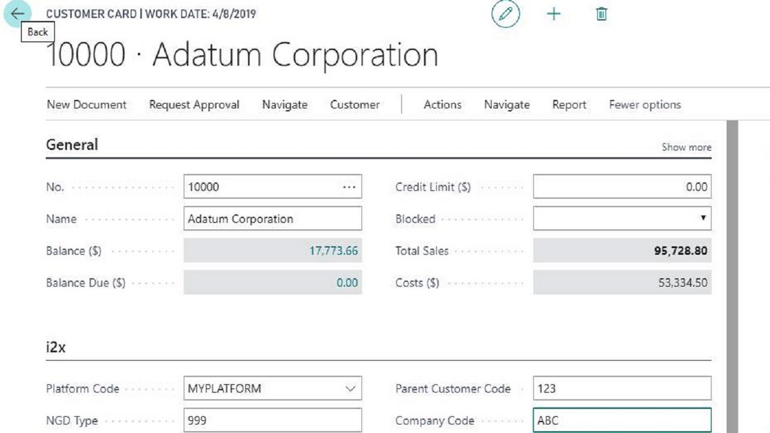Click the Costs ($) value 53,334.50
The image size is (770, 433).
click(x=683, y=283)
